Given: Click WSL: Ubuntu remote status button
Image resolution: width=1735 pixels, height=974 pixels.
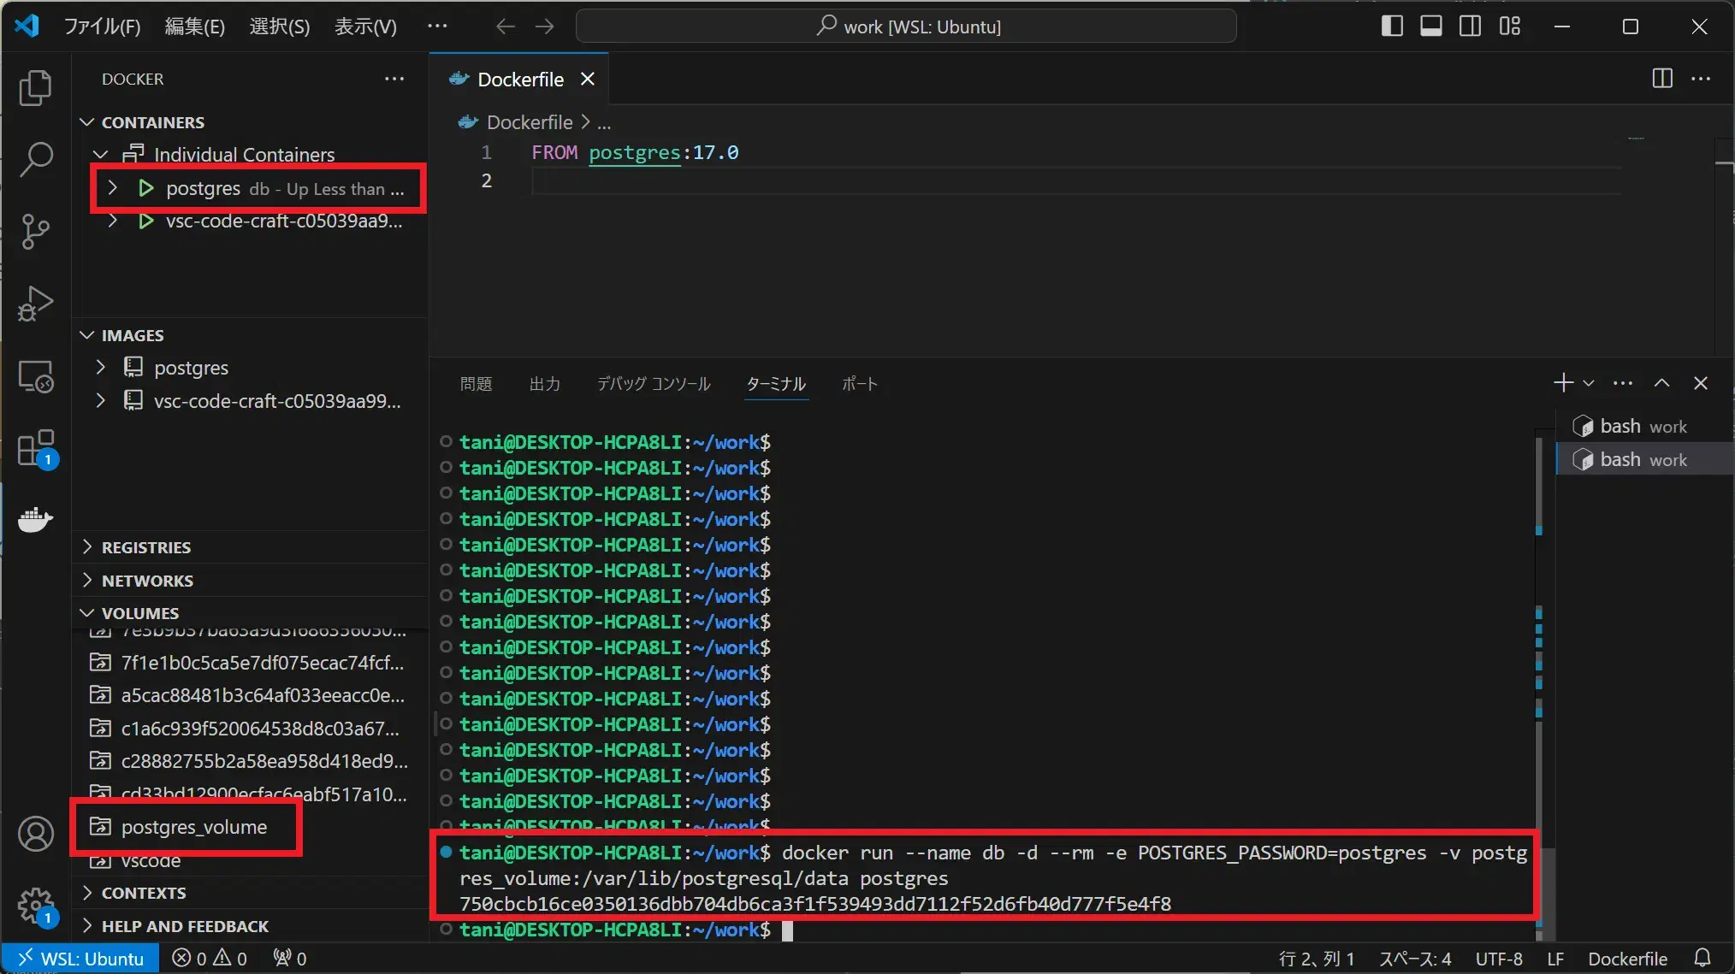Looking at the screenshot, I should point(81,959).
